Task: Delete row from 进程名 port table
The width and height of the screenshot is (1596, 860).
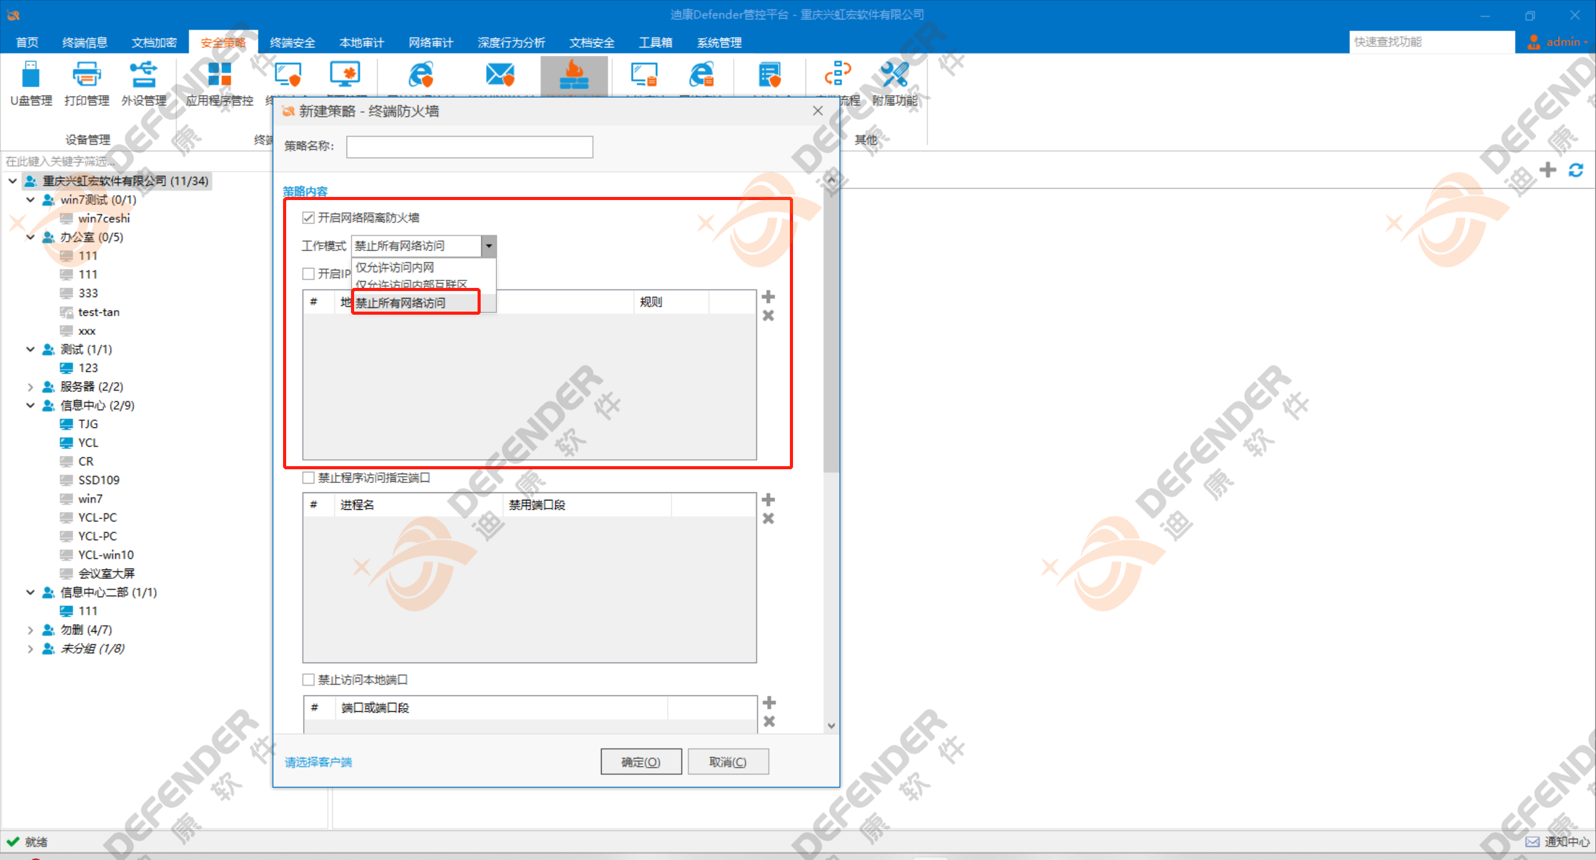Action: (x=768, y=518)
